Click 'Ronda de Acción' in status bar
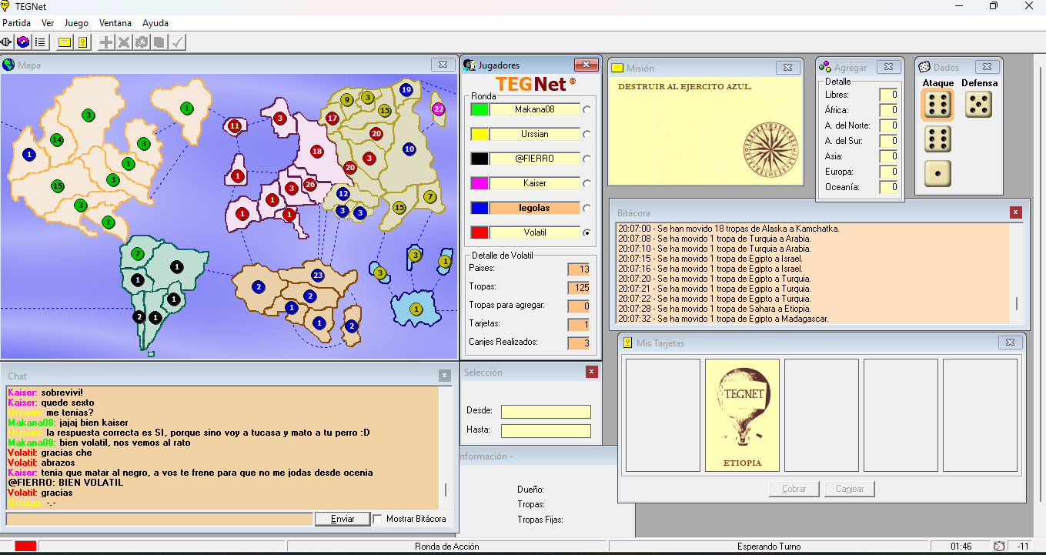The height and width of the screenshot is (555, 1046). (446, 547)
